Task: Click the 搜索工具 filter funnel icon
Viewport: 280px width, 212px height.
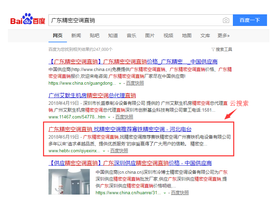Action: point(213,50)
